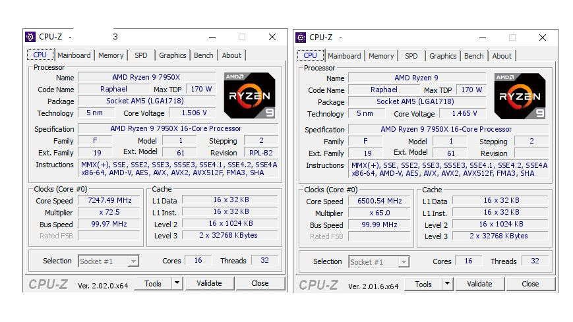
Task: Click the Ryzen 9 logo in the right window
Action: click(x=520, y=96)
